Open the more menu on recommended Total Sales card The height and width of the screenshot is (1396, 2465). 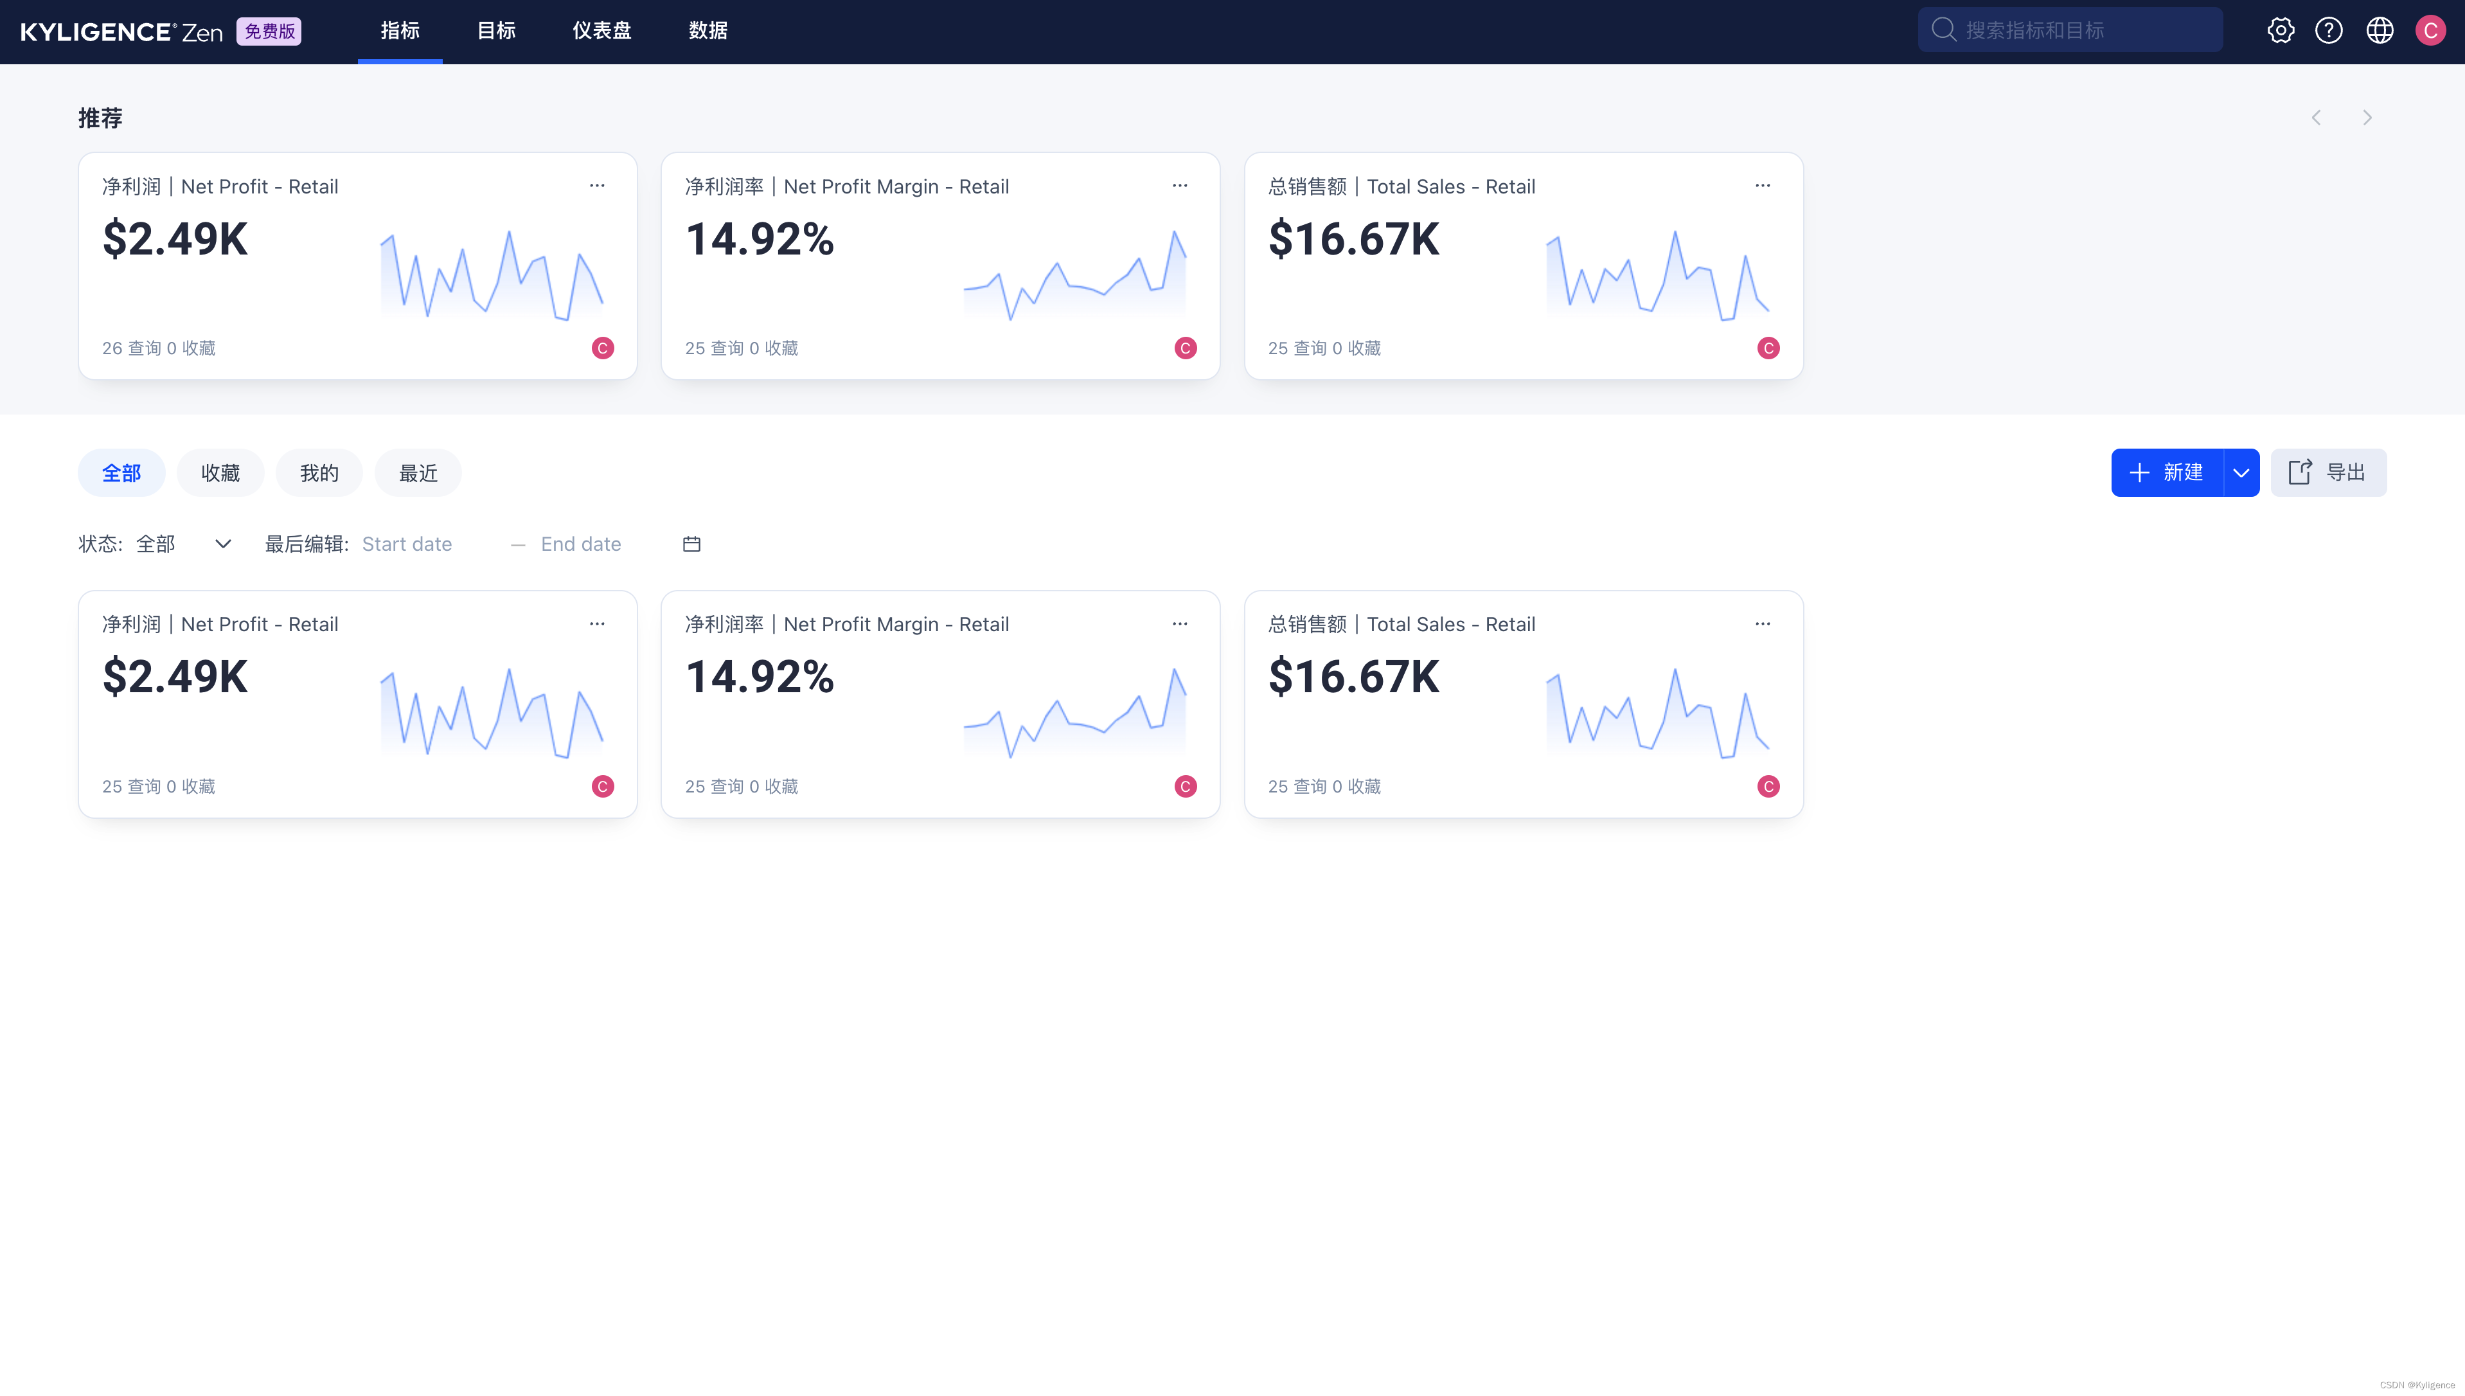coord(1763,185)
